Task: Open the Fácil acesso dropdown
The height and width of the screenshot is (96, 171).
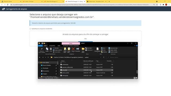Action: coord(89,50)
